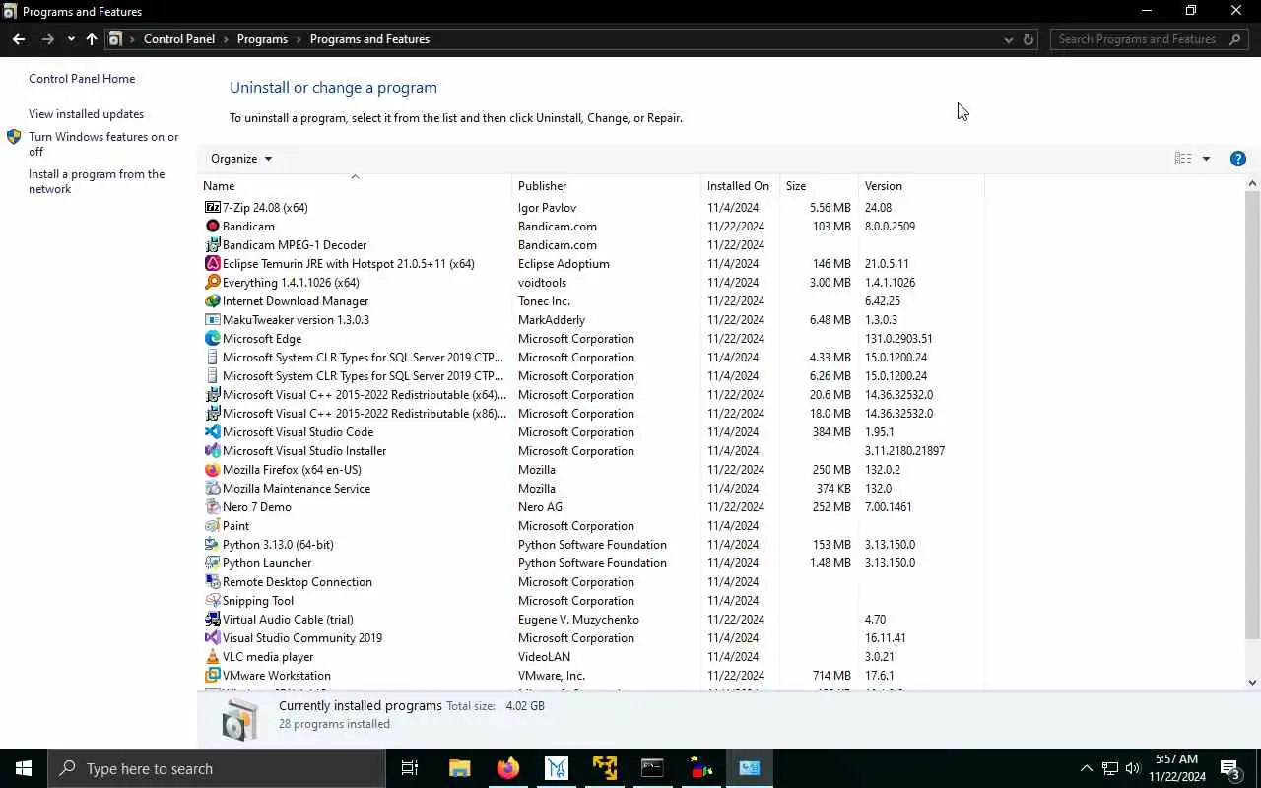Screen dimensions: 1261x788
Task: Open Install a program from the network
Action: (97, 181)
